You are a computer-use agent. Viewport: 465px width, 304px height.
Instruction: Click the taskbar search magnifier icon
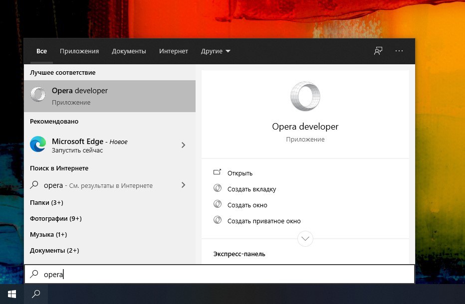(x=36, y=294)
